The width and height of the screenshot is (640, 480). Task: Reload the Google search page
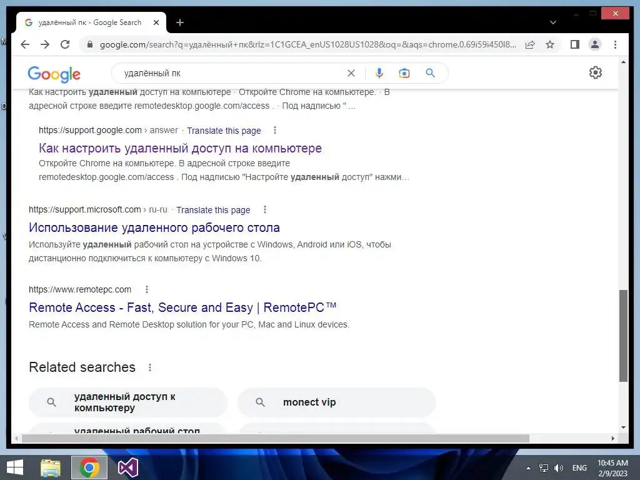65,44
